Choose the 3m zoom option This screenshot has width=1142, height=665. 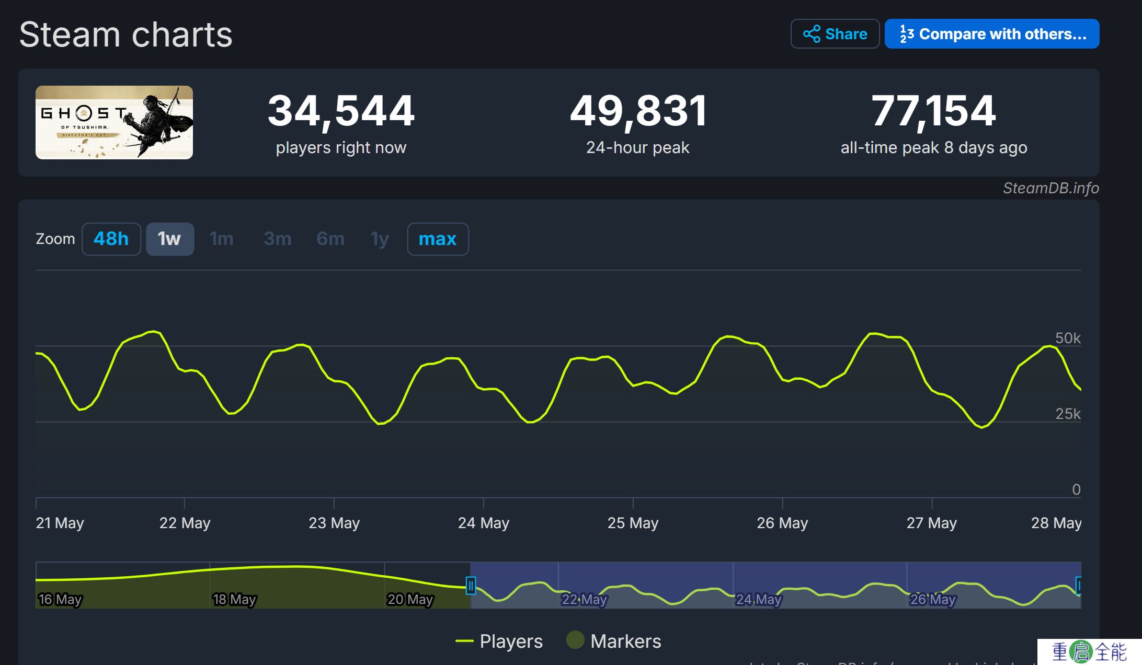(x=278, y=239)
